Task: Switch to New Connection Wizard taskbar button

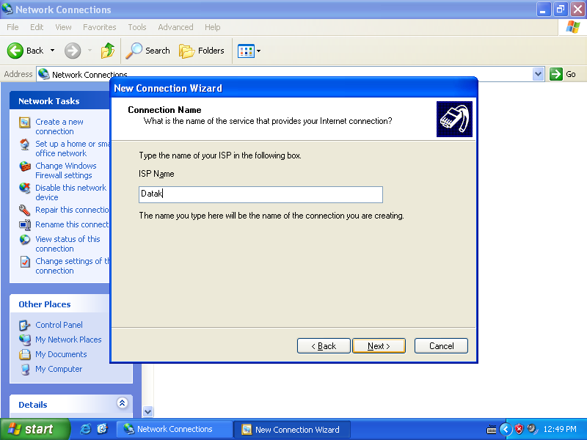Action: [292, 430]
